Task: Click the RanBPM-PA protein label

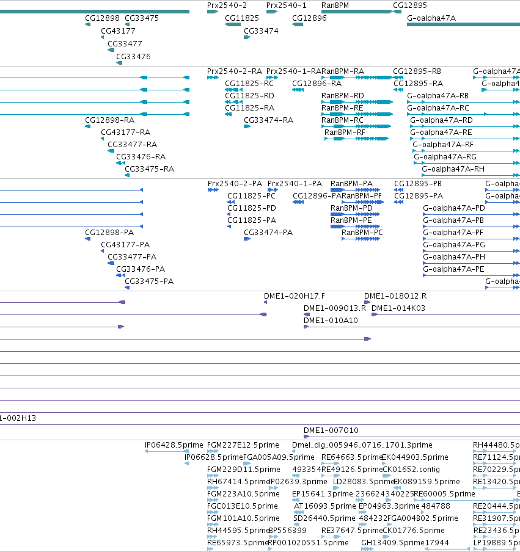Action: pos(351,184)
